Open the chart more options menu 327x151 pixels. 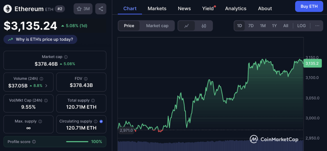317,26
